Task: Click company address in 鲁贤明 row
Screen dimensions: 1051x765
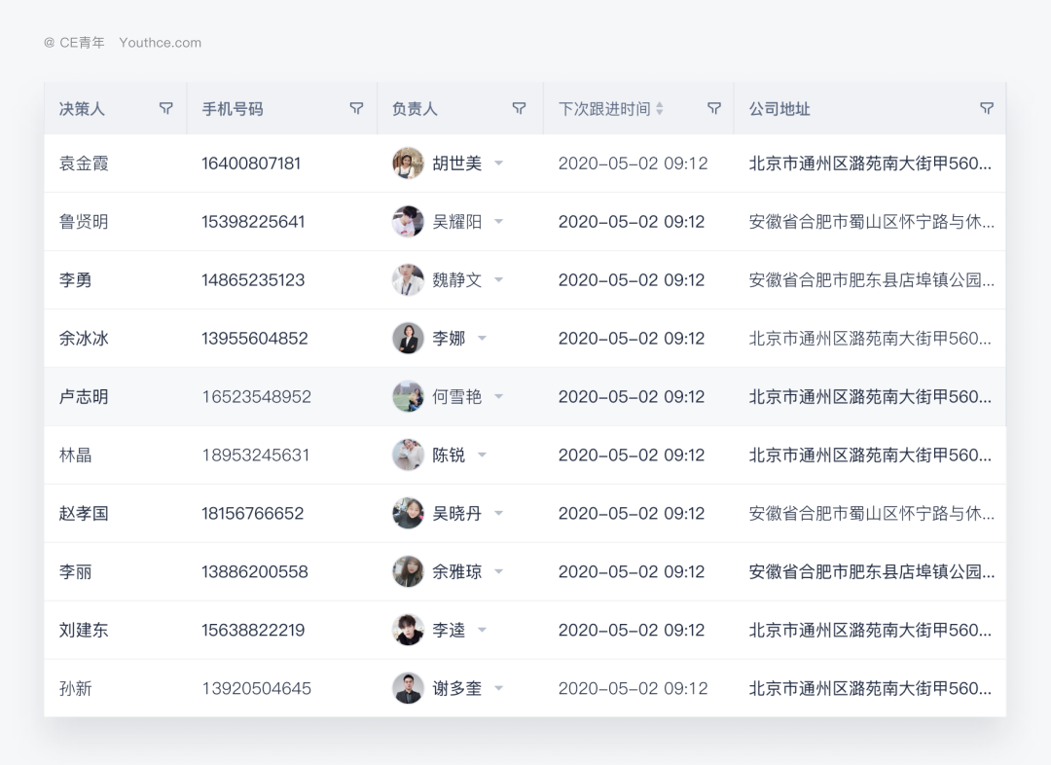Action: click(x=871, y=221)
